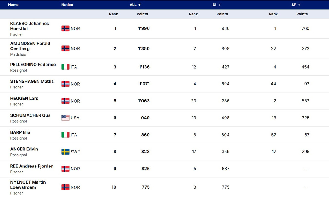
Task: Open REE Andreas Fjorden athlete page
Action: coord(32,166)
